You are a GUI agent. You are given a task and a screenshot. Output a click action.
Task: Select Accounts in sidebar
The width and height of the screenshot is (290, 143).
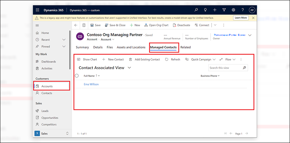(52, 86)
